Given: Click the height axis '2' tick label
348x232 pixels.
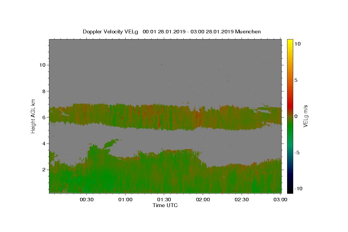Looking at the screenshot, I should point(43,170).
